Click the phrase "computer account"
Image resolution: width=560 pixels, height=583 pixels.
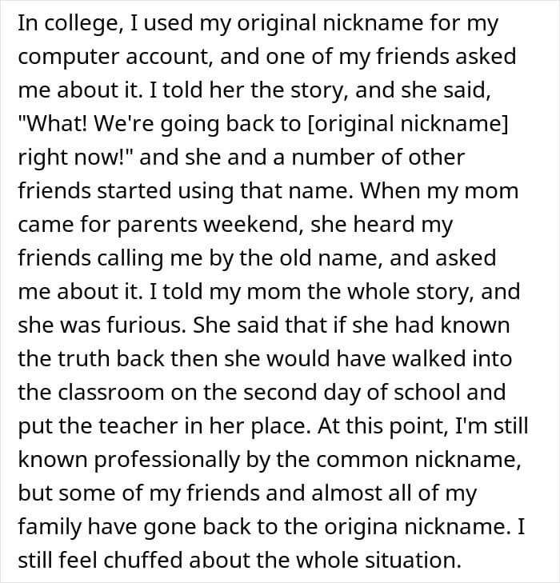coord(115,57)
